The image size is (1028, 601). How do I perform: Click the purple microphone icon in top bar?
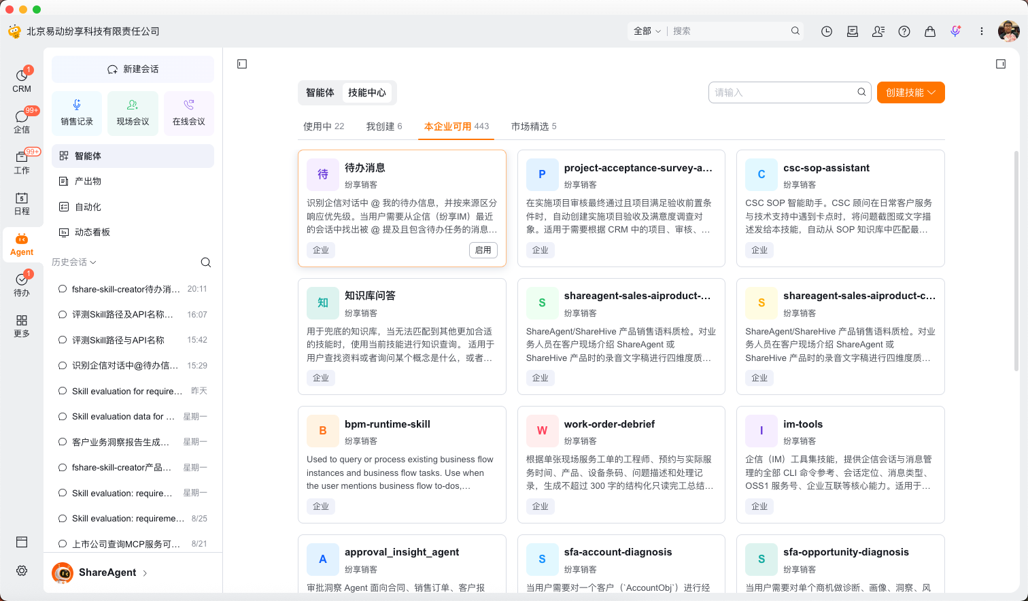pos(956,31)
